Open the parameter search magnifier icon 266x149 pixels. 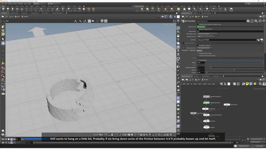pyautogui.click(x=256, y=21)
